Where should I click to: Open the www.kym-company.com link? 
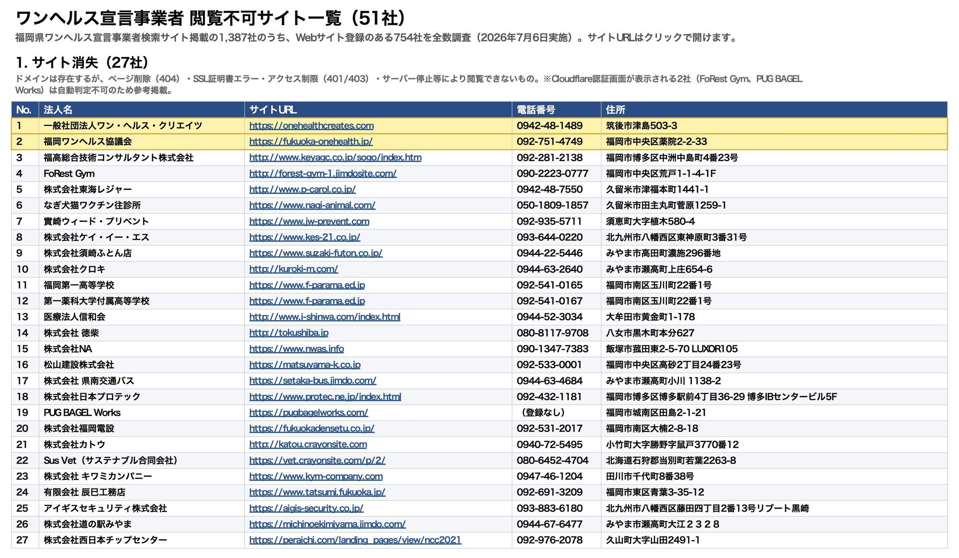coord(316,477)
